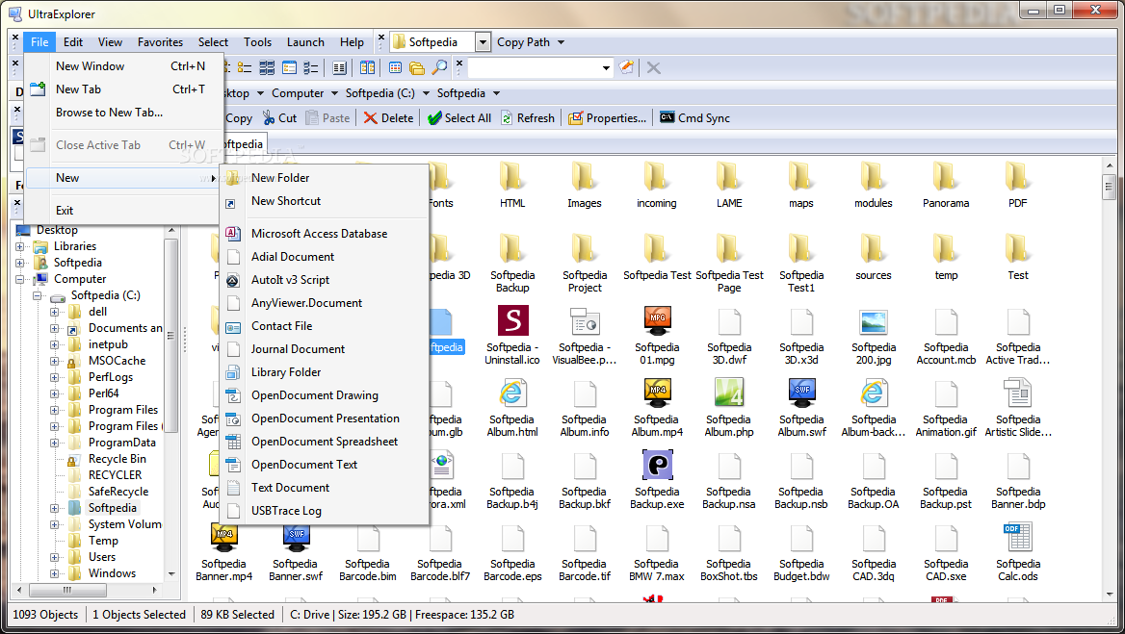Choose Browse to New Tab entry
The image size is (1125, 634).
coord(125,113)
